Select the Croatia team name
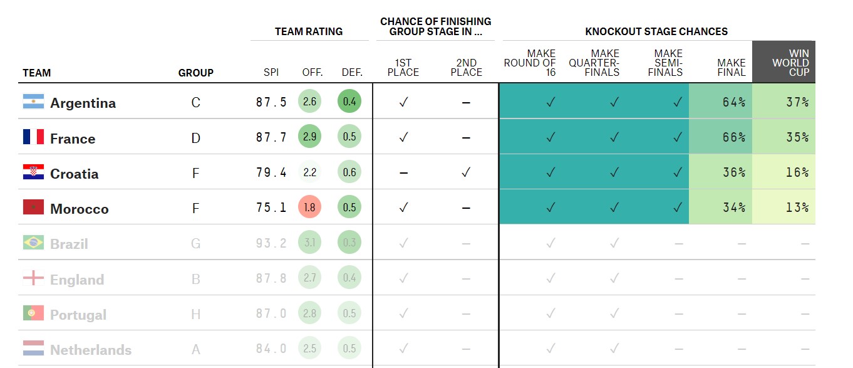Image resolution: width=853 pixels, height=368 pixels. pyautogui.click(x=74, y=174)
